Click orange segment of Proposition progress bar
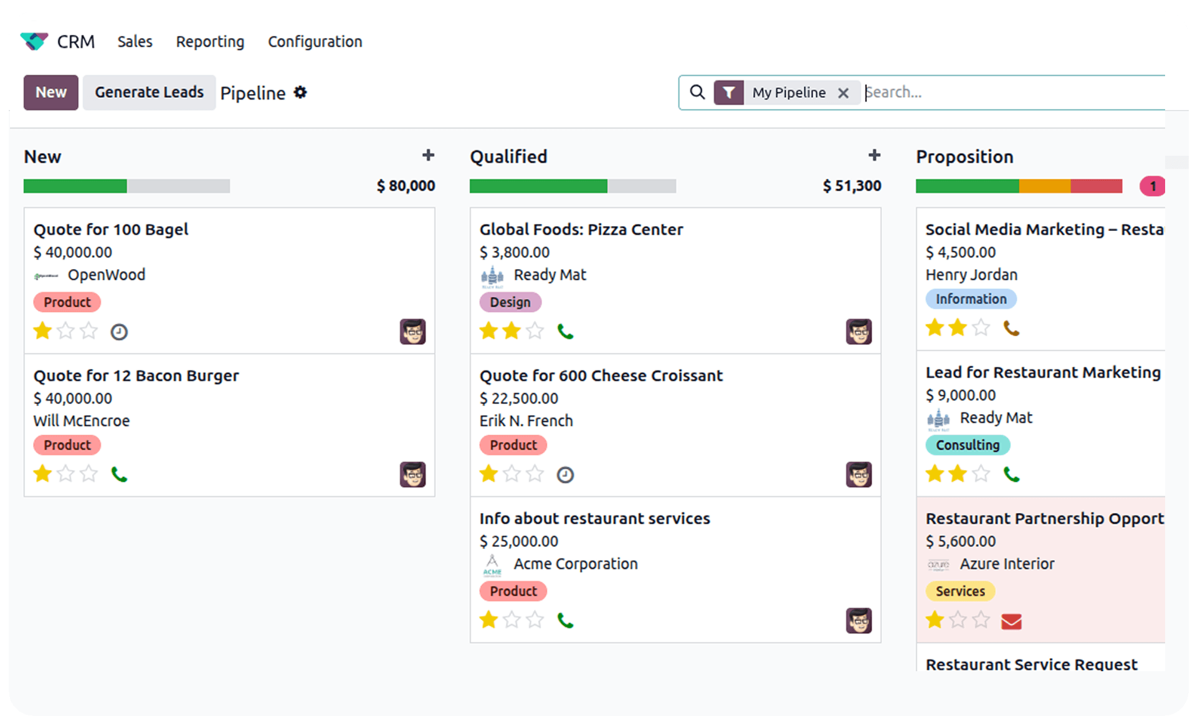 (x=1045, y=186)
